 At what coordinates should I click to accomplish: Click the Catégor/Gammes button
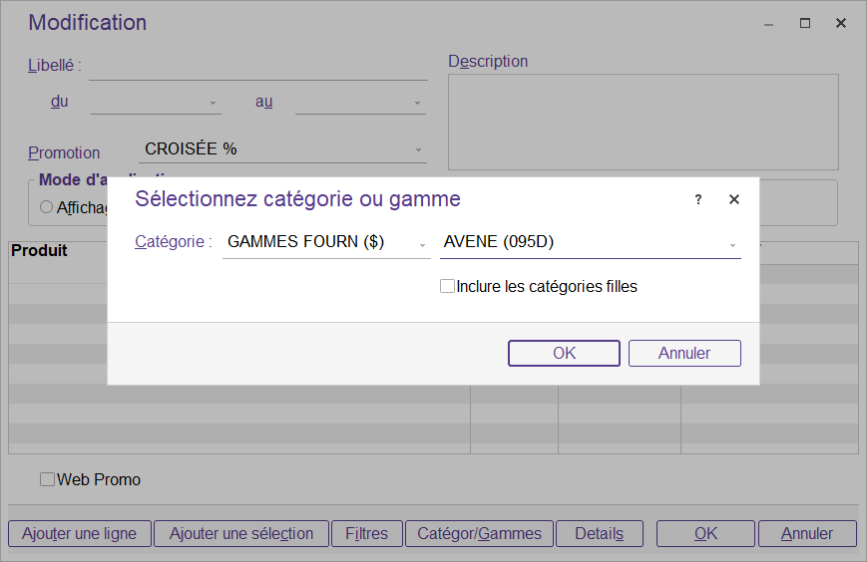point(479,533)
